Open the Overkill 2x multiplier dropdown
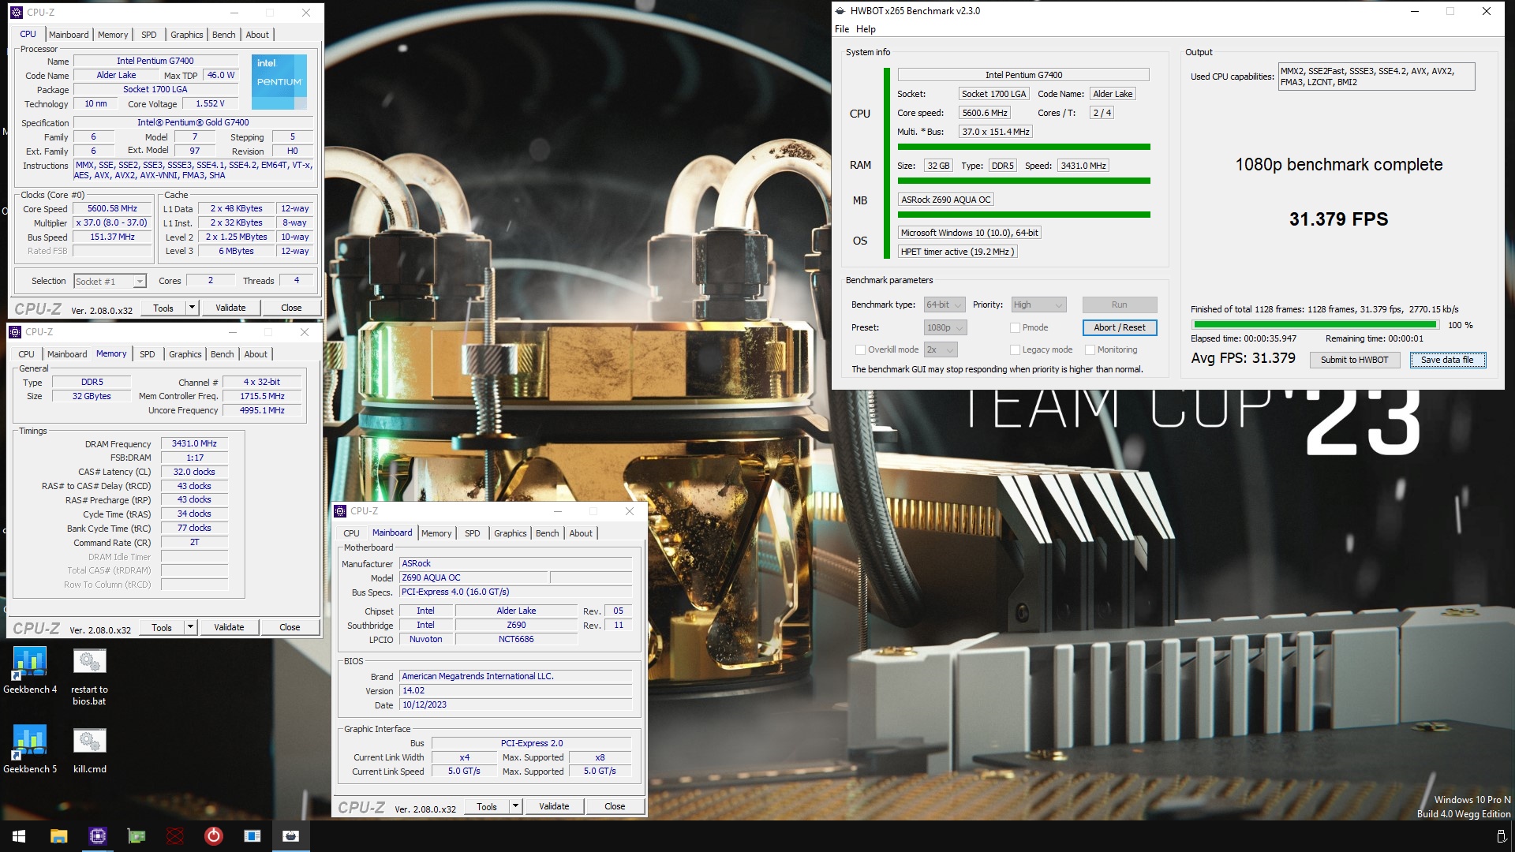Screen dimensions: 1515x852 [941, 349]
